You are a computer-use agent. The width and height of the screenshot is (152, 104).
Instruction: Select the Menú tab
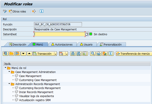coord(38,44)
